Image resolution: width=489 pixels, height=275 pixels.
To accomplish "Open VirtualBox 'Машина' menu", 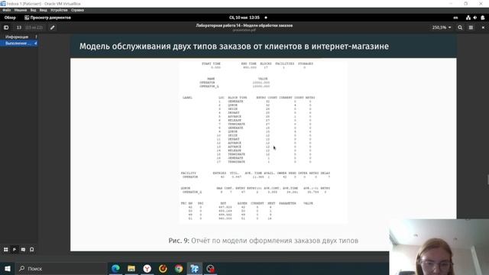I will tap(21, 10).
